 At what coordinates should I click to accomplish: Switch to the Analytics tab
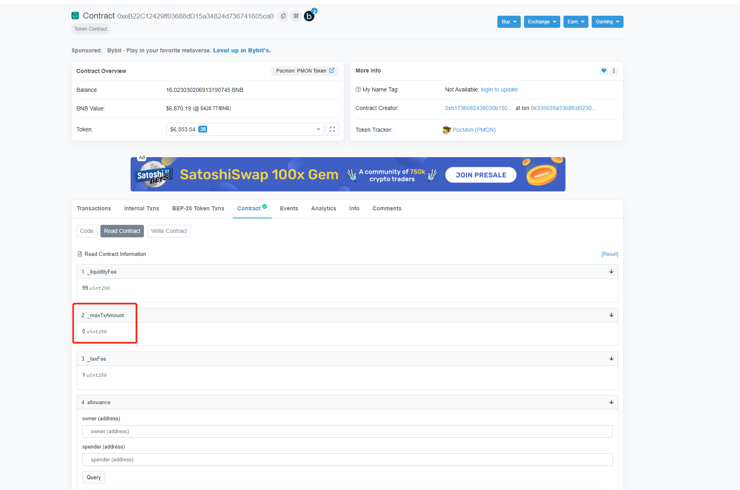[x=323, y=208]
